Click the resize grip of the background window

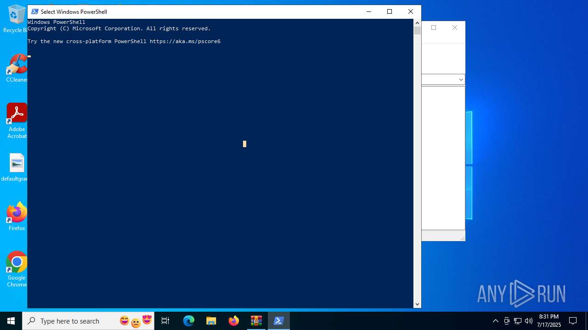(x=462, y=238)
